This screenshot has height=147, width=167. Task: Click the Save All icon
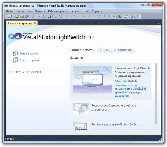[x=27, y=16]
